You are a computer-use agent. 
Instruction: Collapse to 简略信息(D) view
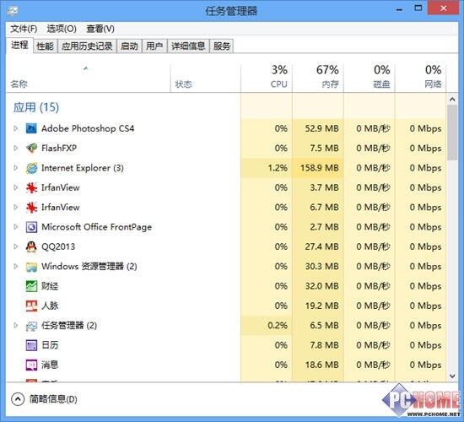[45, 399]
